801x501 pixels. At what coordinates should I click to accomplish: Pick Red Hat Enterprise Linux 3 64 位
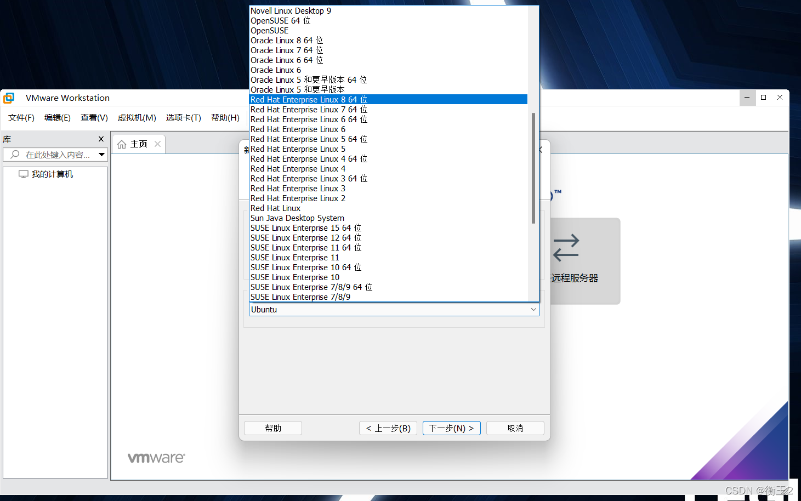(388, 179)
